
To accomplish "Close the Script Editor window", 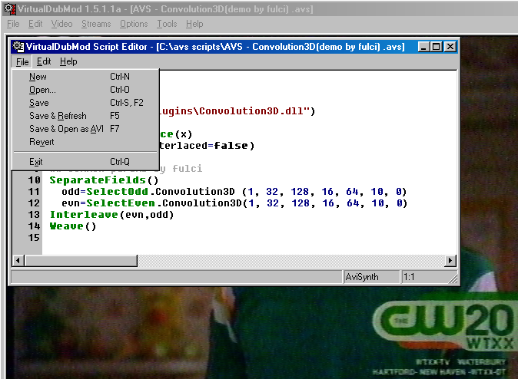I will click(x=450, y=47).
